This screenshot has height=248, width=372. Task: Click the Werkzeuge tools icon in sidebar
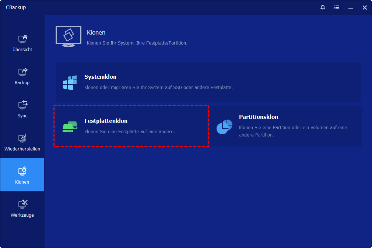(22, 204)
